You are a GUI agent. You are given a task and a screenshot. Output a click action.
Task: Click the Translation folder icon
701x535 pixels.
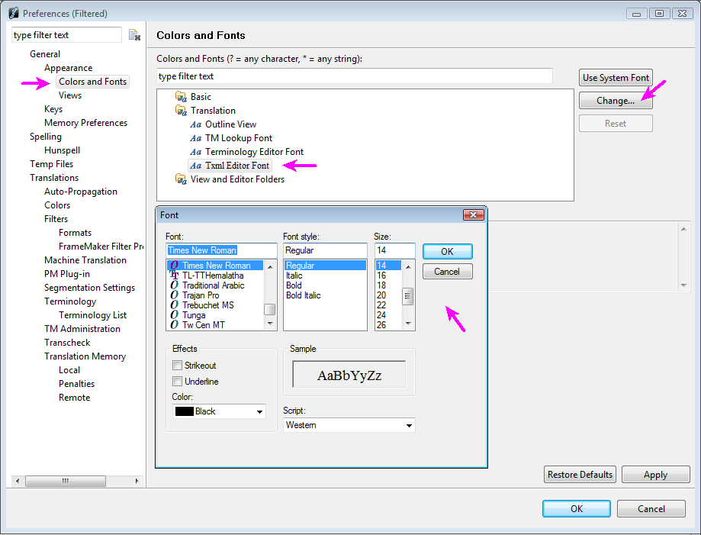pyautogui.click(x=181, y=111)
